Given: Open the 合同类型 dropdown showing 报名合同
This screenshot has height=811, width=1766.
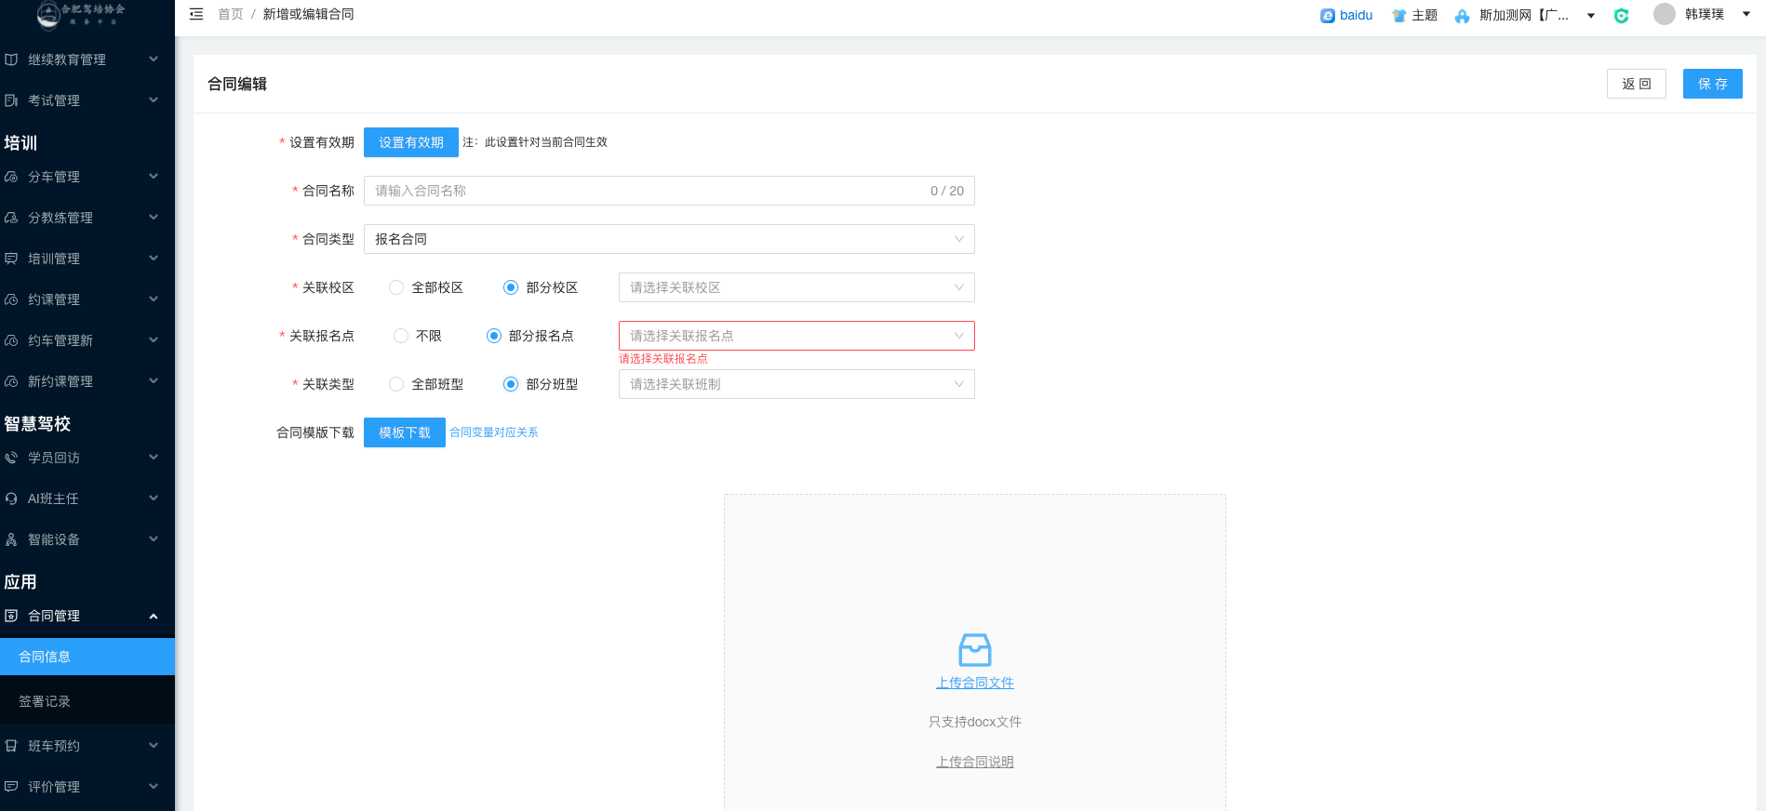Looking at the screenshot, I should coord(669,239).
